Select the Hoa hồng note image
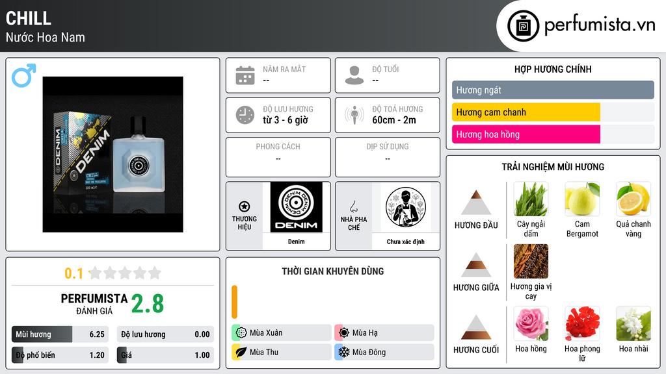This screenshot has width=666, height=374. pos(531,323)
